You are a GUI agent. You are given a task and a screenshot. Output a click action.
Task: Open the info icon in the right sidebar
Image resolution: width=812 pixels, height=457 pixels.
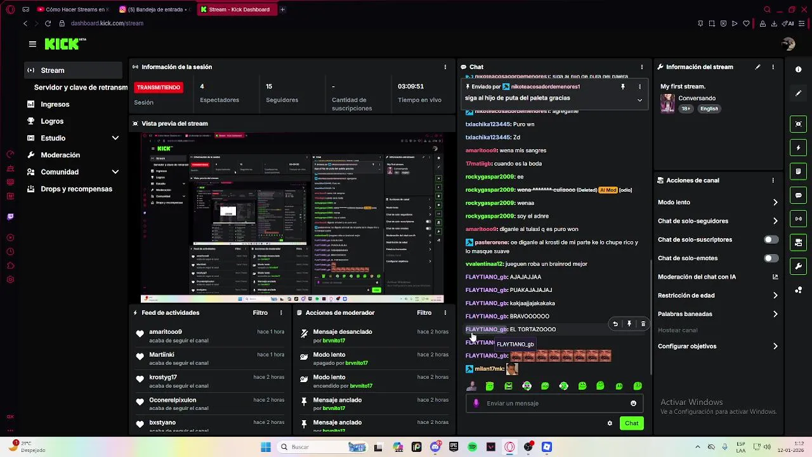pyautogui.click(x=798, y=70)
